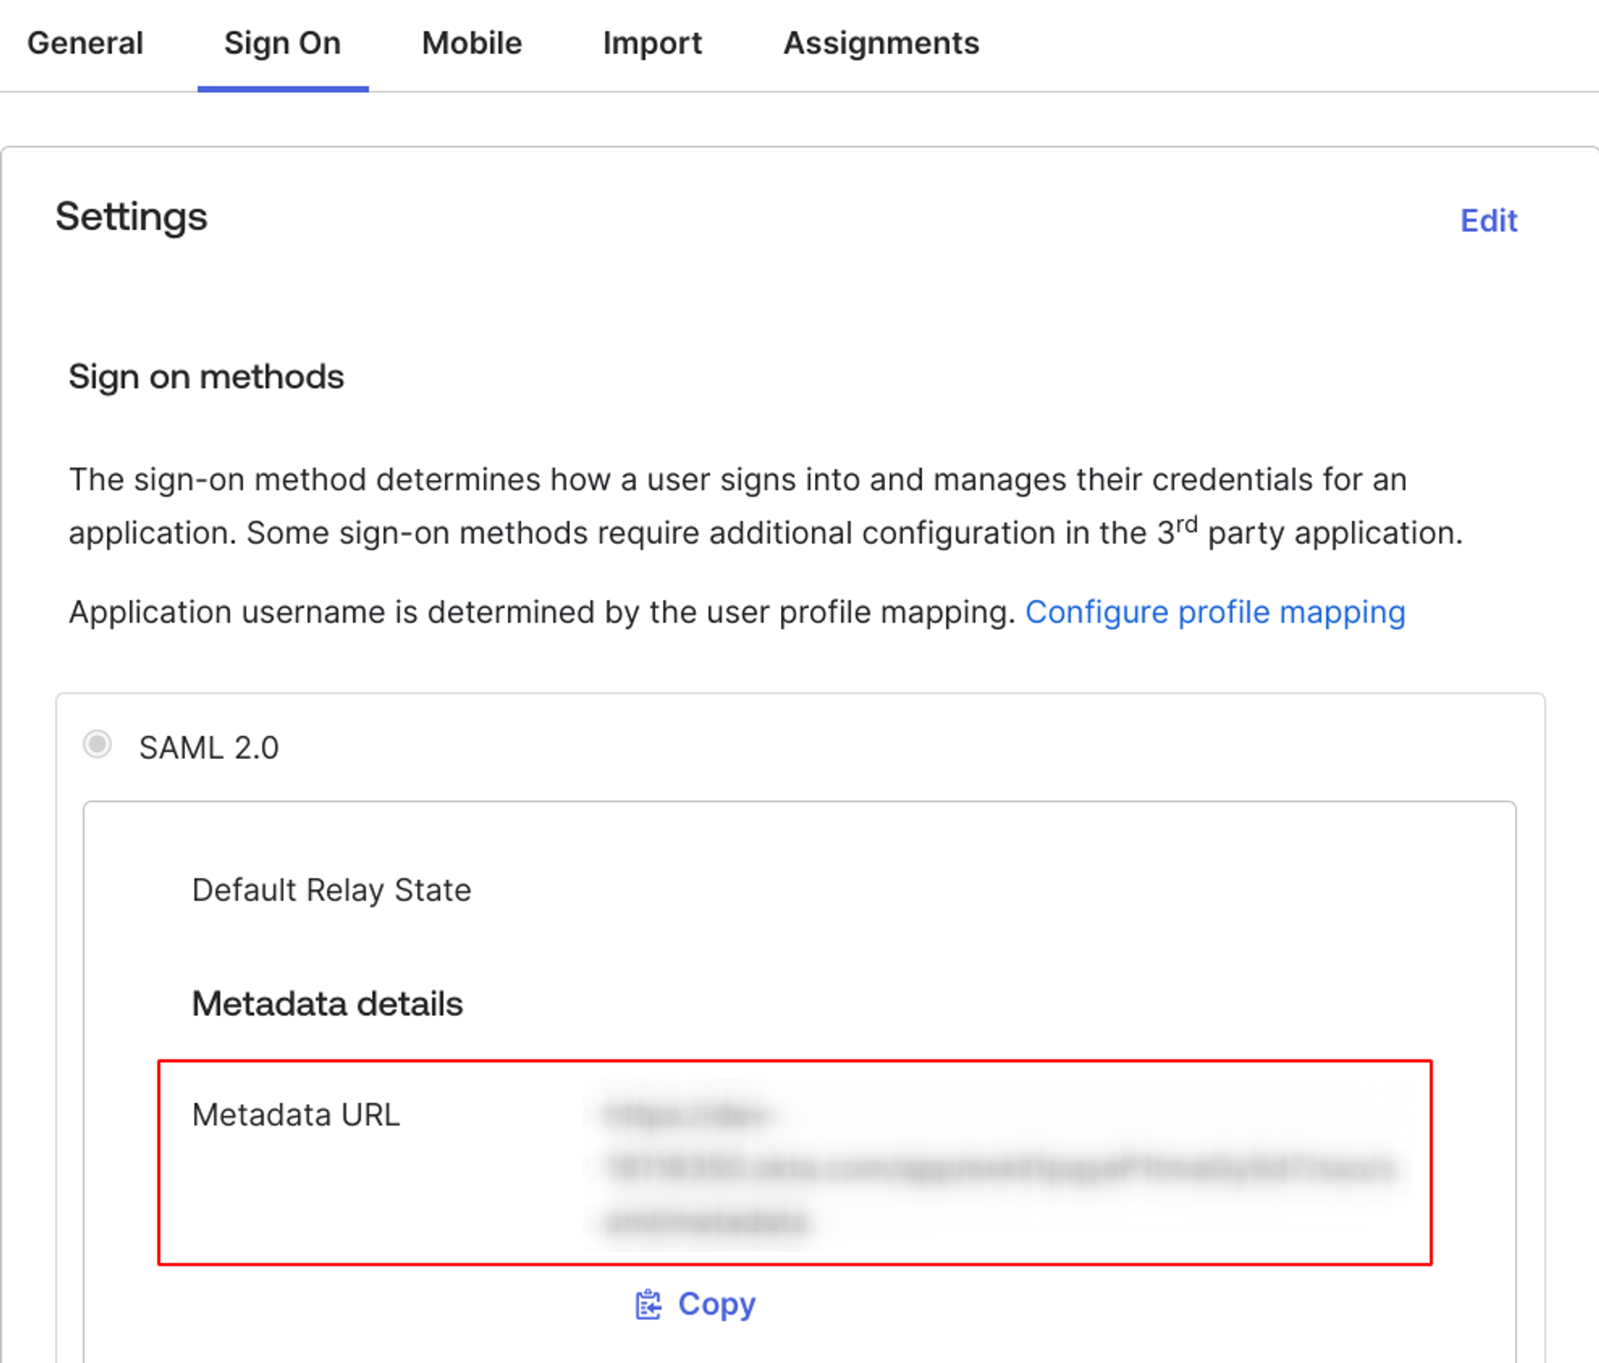
Task: Click the Settings heading
Action: coord(131,216)
